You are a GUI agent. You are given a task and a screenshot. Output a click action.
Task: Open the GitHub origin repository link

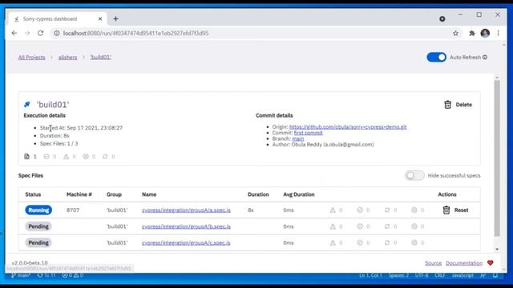click(x=348, y=126)
